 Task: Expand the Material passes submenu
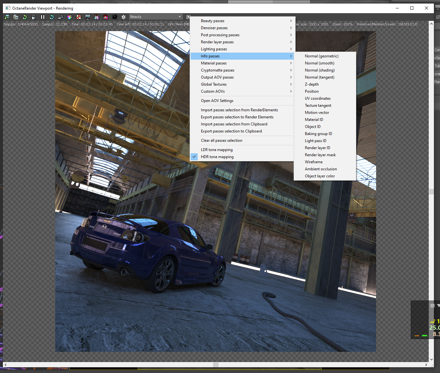pos(242,63)
